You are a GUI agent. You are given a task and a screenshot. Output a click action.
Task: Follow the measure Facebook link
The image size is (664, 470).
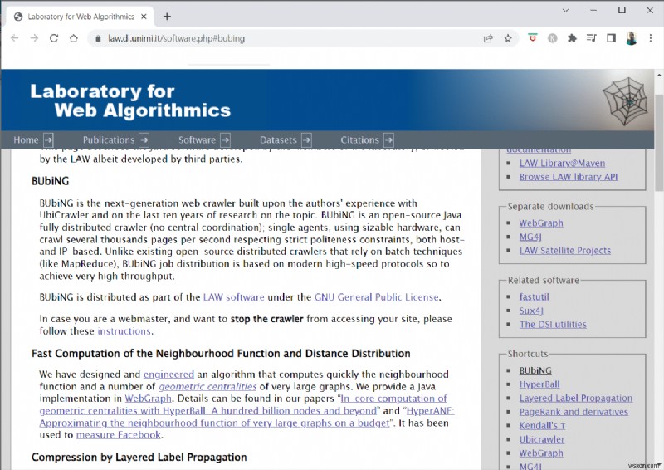119,435
